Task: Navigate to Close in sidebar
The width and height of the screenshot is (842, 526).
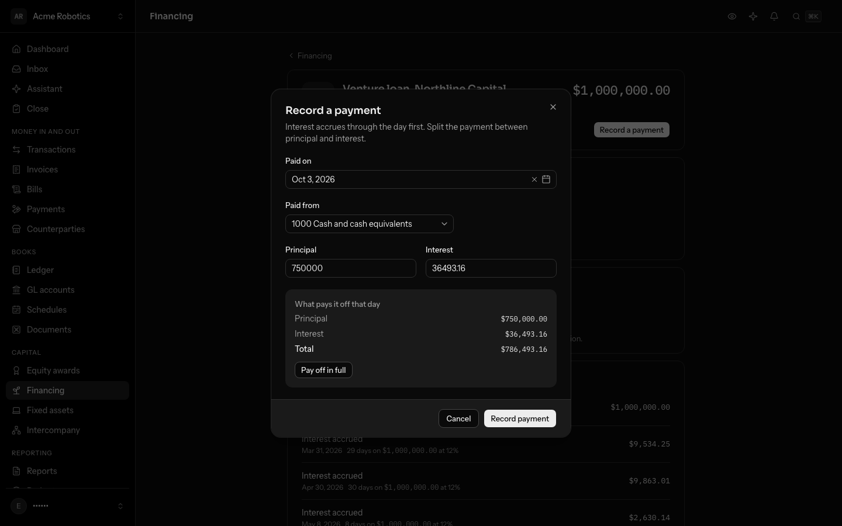Action: (68, 109)
